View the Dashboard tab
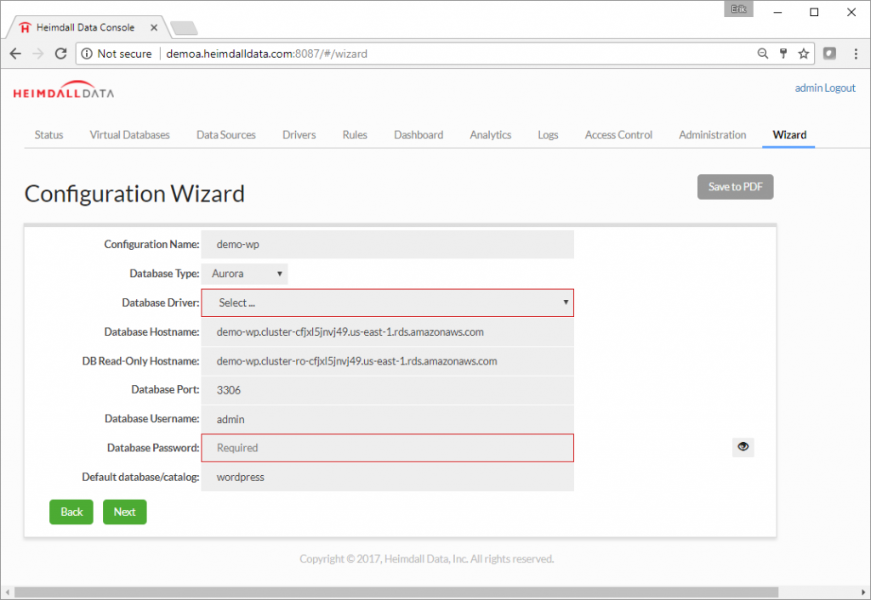The height and width of the screenshot is (600, 871). tap(418, 135)
